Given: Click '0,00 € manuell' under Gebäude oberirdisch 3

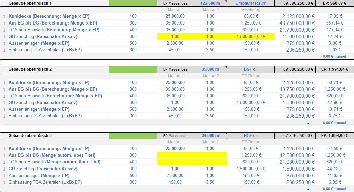Looking at the screenshot, I should click(x=335, y=189).
